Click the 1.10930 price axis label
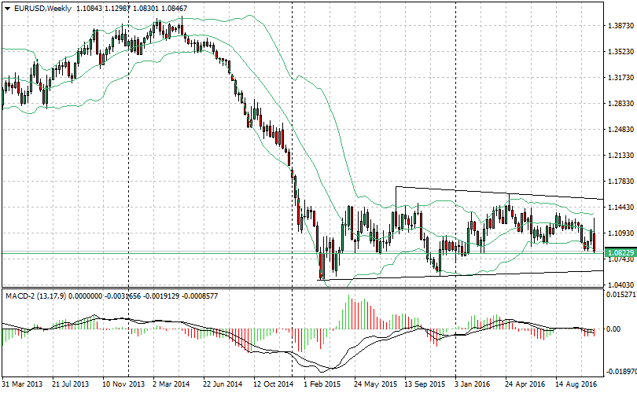Image resolution: width=637 pixels, height=393 pixels. [x=620, y=233]
